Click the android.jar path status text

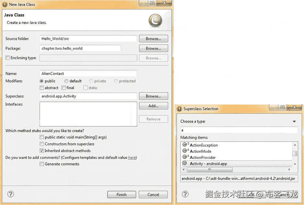(x=239, y=178)
